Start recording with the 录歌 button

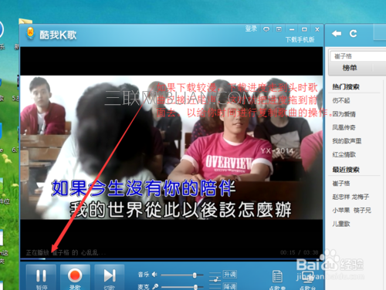point(75,278)
